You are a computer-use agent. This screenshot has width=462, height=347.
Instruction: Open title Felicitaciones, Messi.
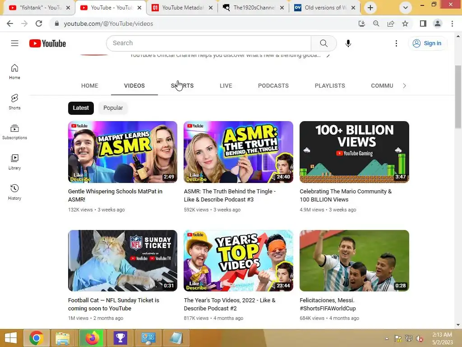point(328,304)
